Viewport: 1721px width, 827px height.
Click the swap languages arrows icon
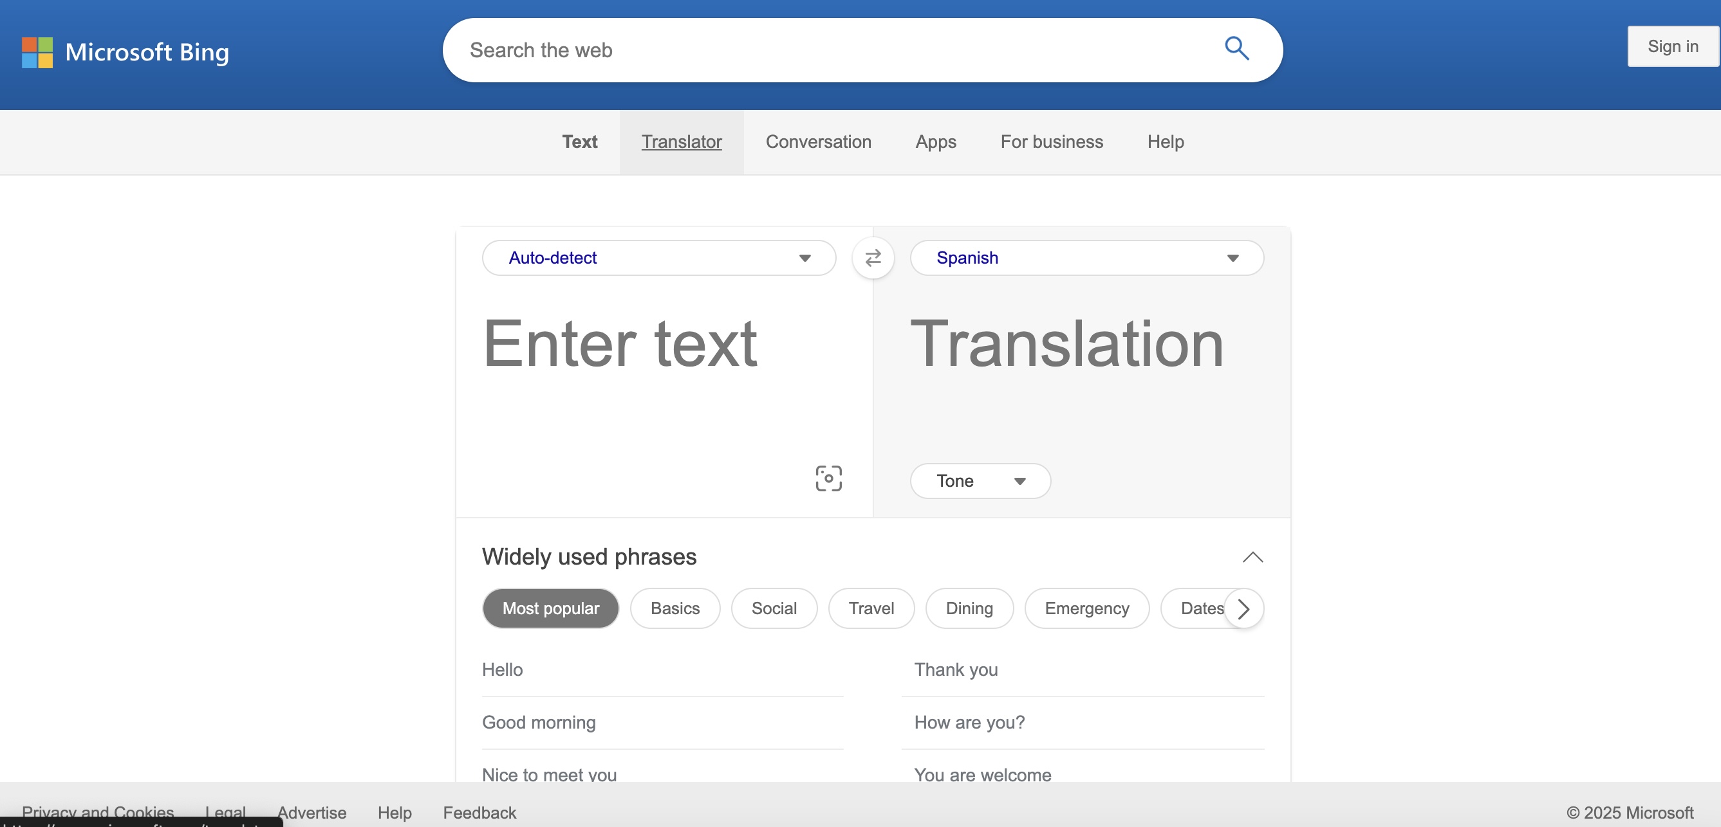point(873,258)
